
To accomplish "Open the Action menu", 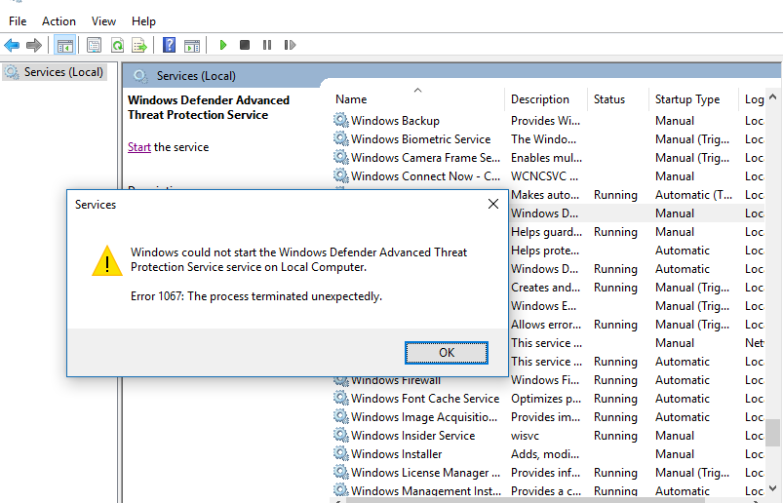I will 59,20.
